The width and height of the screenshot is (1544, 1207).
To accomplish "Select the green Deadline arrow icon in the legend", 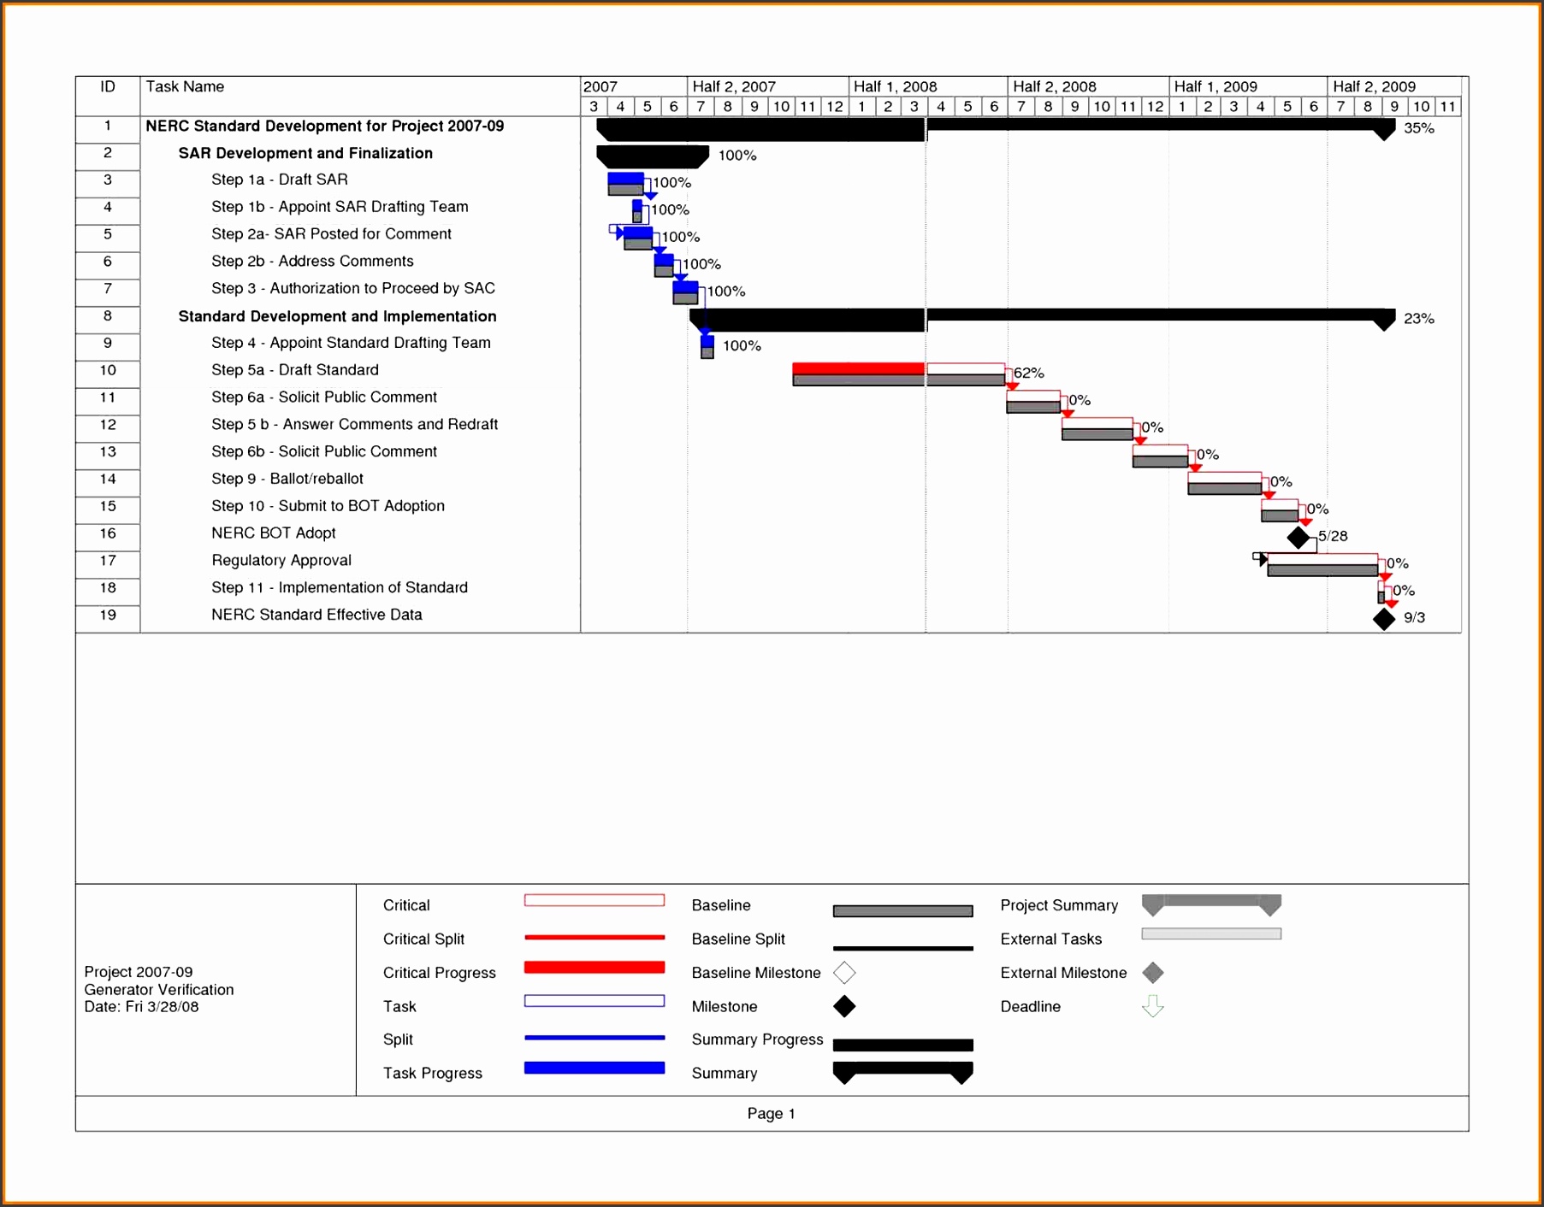I will [x=1153, y=1006].
